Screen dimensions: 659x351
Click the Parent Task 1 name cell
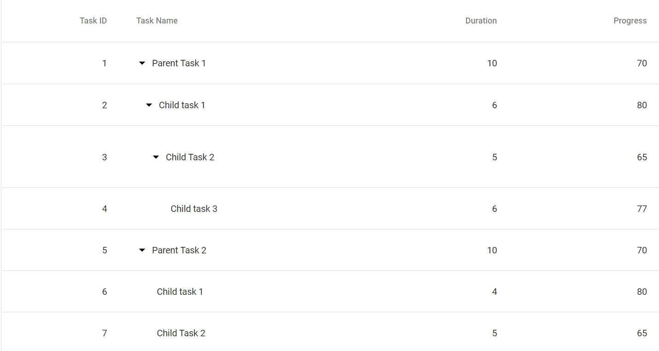pyautogui.click(x=179, y=64)
